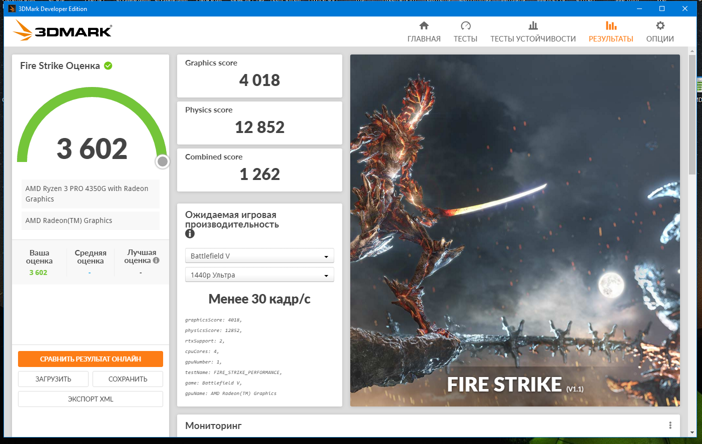Image resolution: width=702 pixels, height=444 pixels.
Task: Click the testName FIRE_STRIKE_PERFORMANCE line
Action: [x=234, y=372]
